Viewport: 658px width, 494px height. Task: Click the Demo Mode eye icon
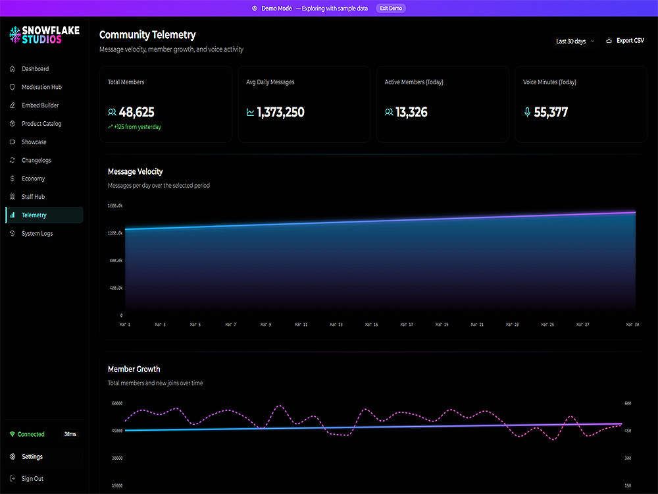254,9
